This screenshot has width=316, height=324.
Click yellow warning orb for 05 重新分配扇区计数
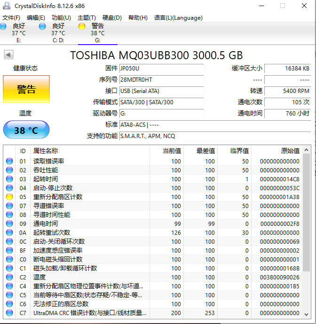tap(9, 197)
